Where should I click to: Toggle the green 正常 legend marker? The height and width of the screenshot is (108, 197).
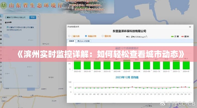(x=173, y=36)
